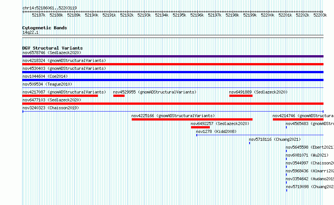Click the nsv5968436 Almarri label

(x=310, y=171)
